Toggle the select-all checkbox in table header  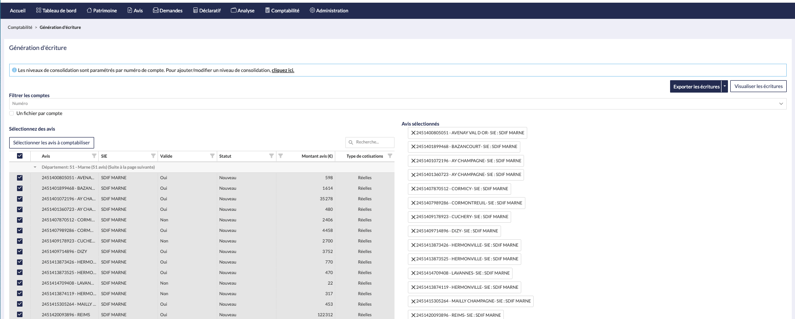point(20,156)
